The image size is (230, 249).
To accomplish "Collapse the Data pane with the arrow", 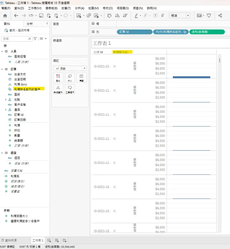I will pyautogui.click(x=47, y=24).
